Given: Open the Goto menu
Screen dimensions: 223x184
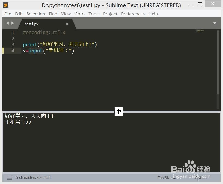Looking at the screenshot, I should coord(79,14).
